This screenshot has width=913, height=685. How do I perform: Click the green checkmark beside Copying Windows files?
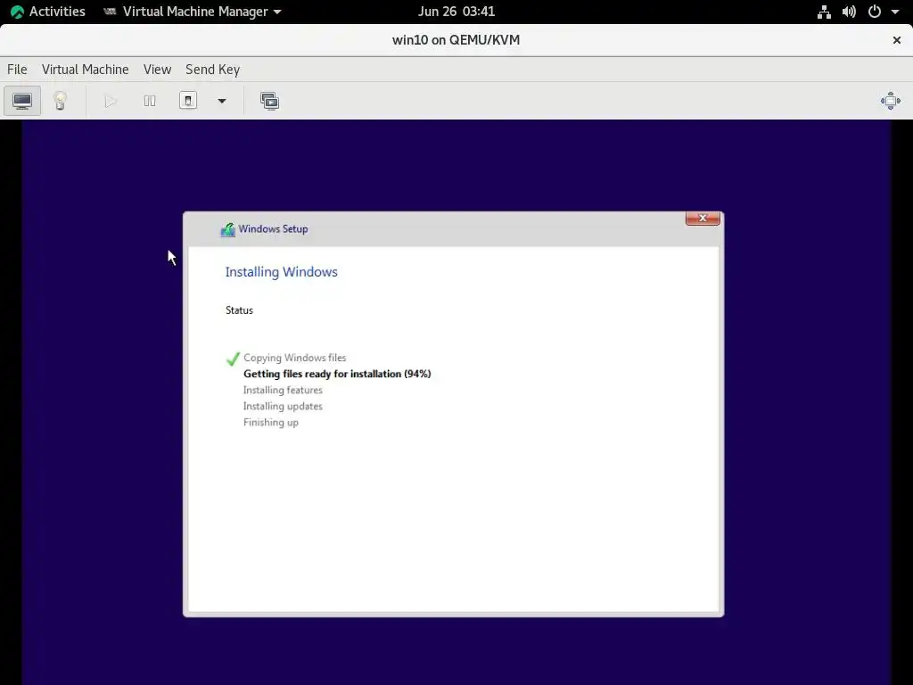pos(233,359)
